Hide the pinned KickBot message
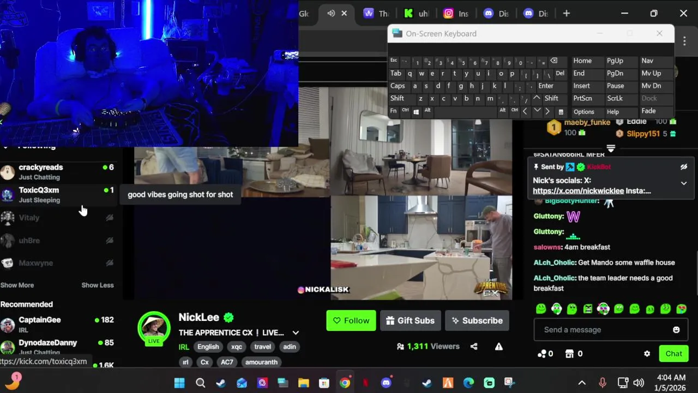Screen dimensions: 698x393 coord(684,167)
